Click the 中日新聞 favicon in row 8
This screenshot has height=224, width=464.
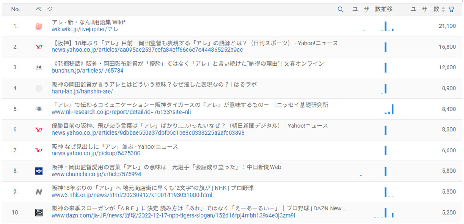coord(39,171)
